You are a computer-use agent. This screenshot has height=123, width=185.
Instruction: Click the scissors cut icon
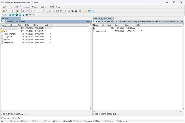click(x=32, y=11)
